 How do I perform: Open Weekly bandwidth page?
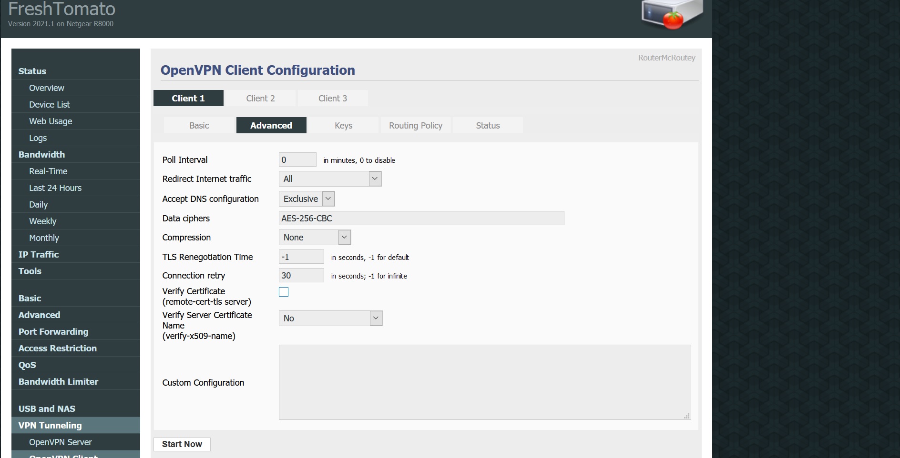pos(76,221)
